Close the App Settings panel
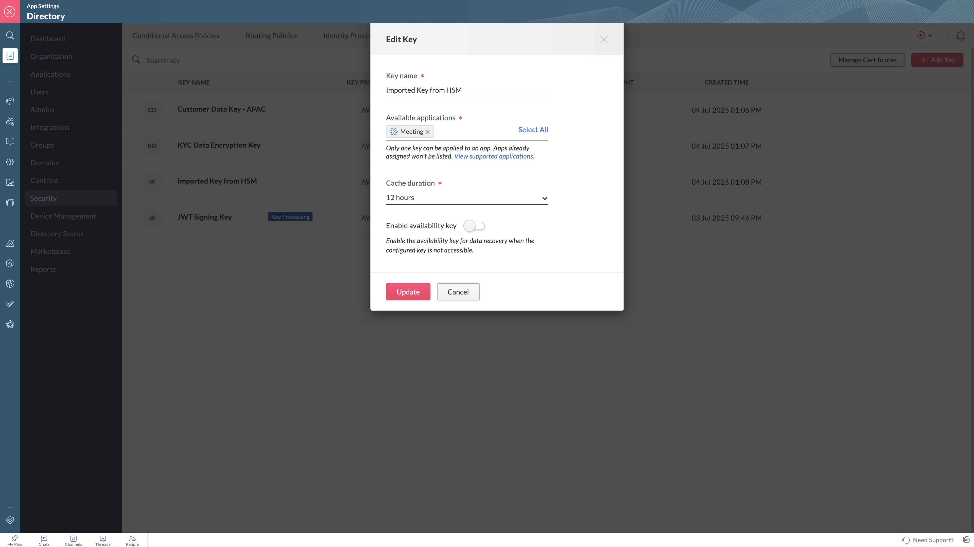 (x=10, y=11)
